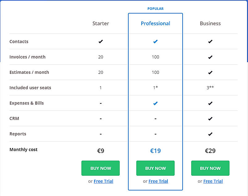Select the CRM checkmark under Business
The width and height of the screenshot is (248, 196).
tap(210, 118)
